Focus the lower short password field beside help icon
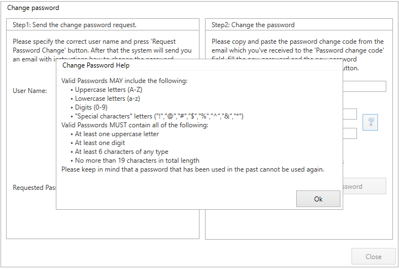Image resolution: width=399 pixels, height=269 pixels. (350, 133)
